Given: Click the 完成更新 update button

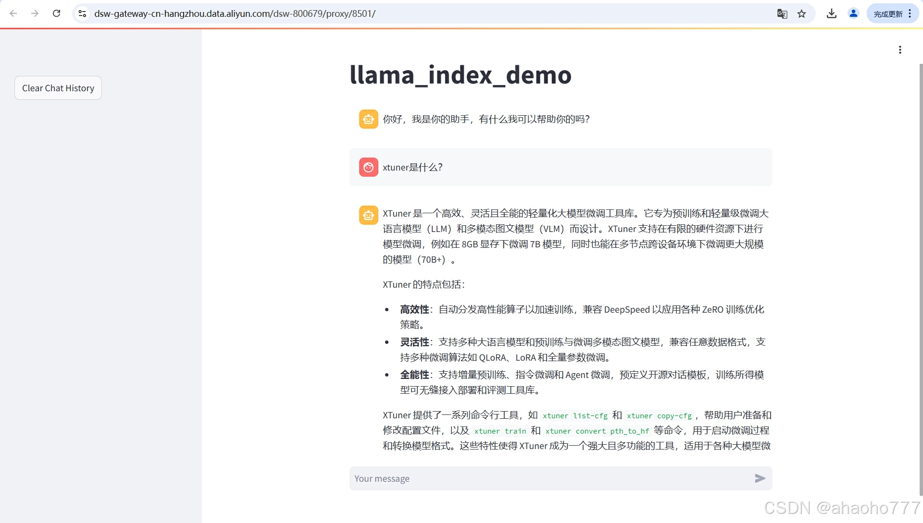Looking at the screenshot, I should 887,14.
